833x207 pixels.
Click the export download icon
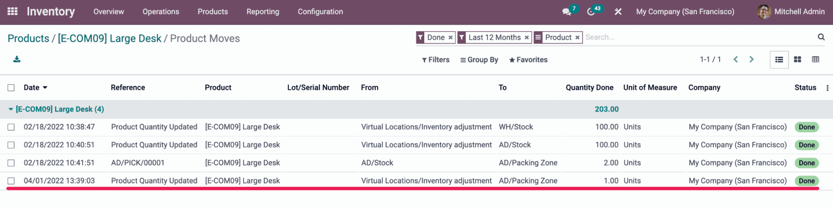17,59
